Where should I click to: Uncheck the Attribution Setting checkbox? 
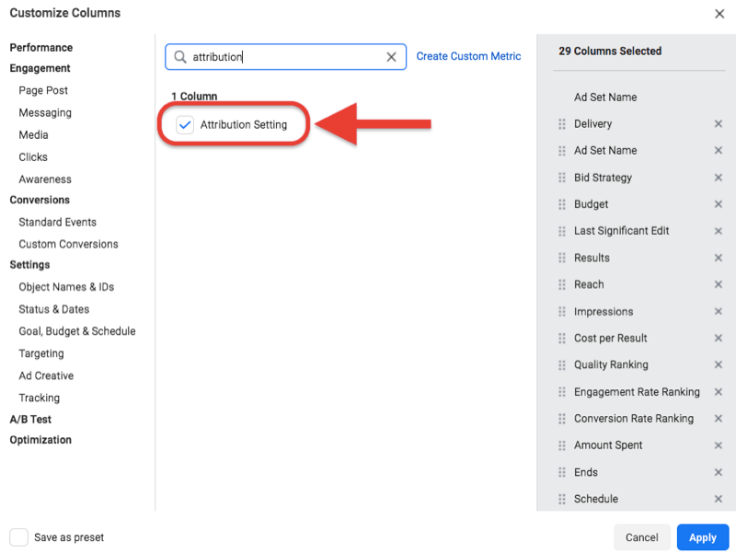185,125
